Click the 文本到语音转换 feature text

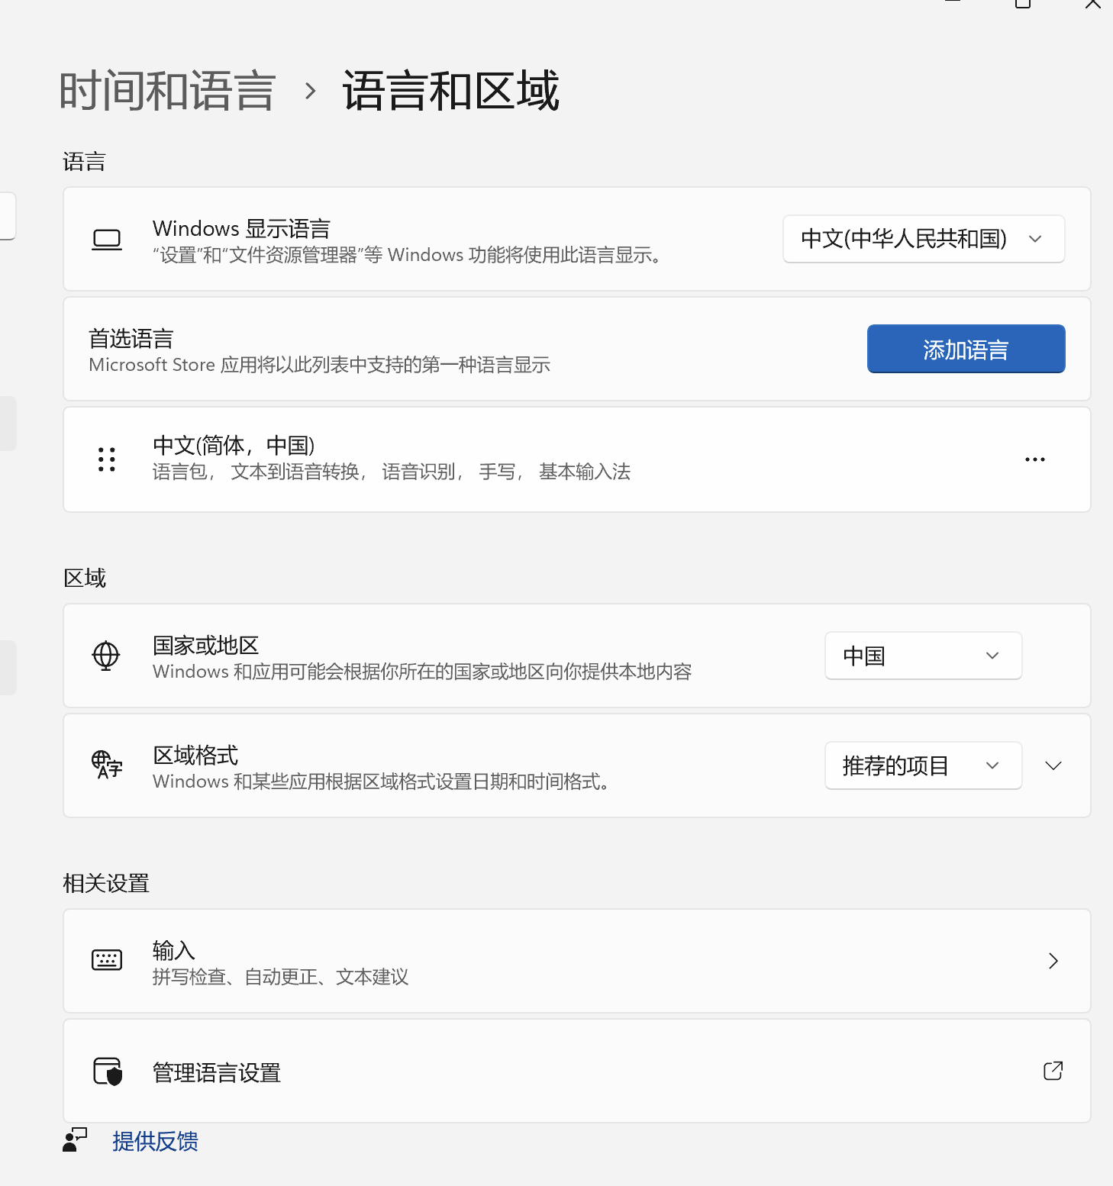pos(295,472)
